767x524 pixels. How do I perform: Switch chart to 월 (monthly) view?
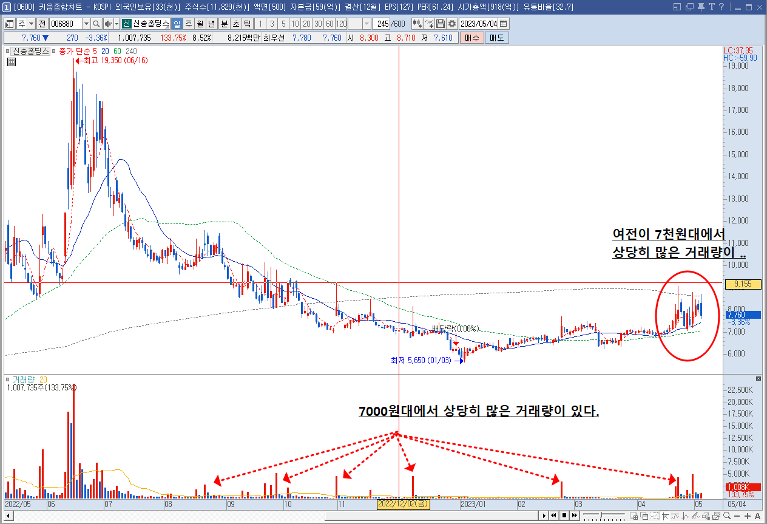click(200, 24)
